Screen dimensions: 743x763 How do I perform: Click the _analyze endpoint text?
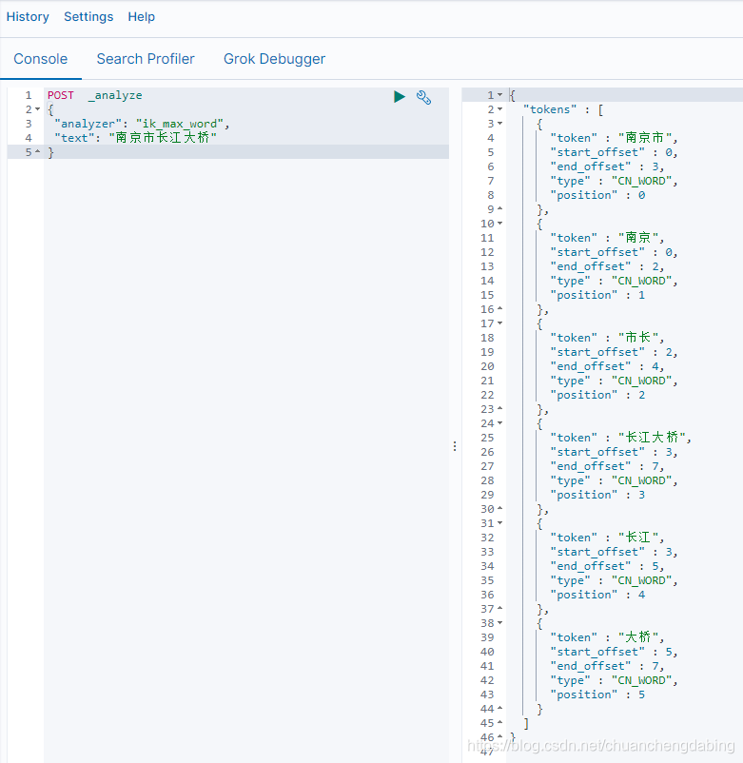(x=115, y=95)
